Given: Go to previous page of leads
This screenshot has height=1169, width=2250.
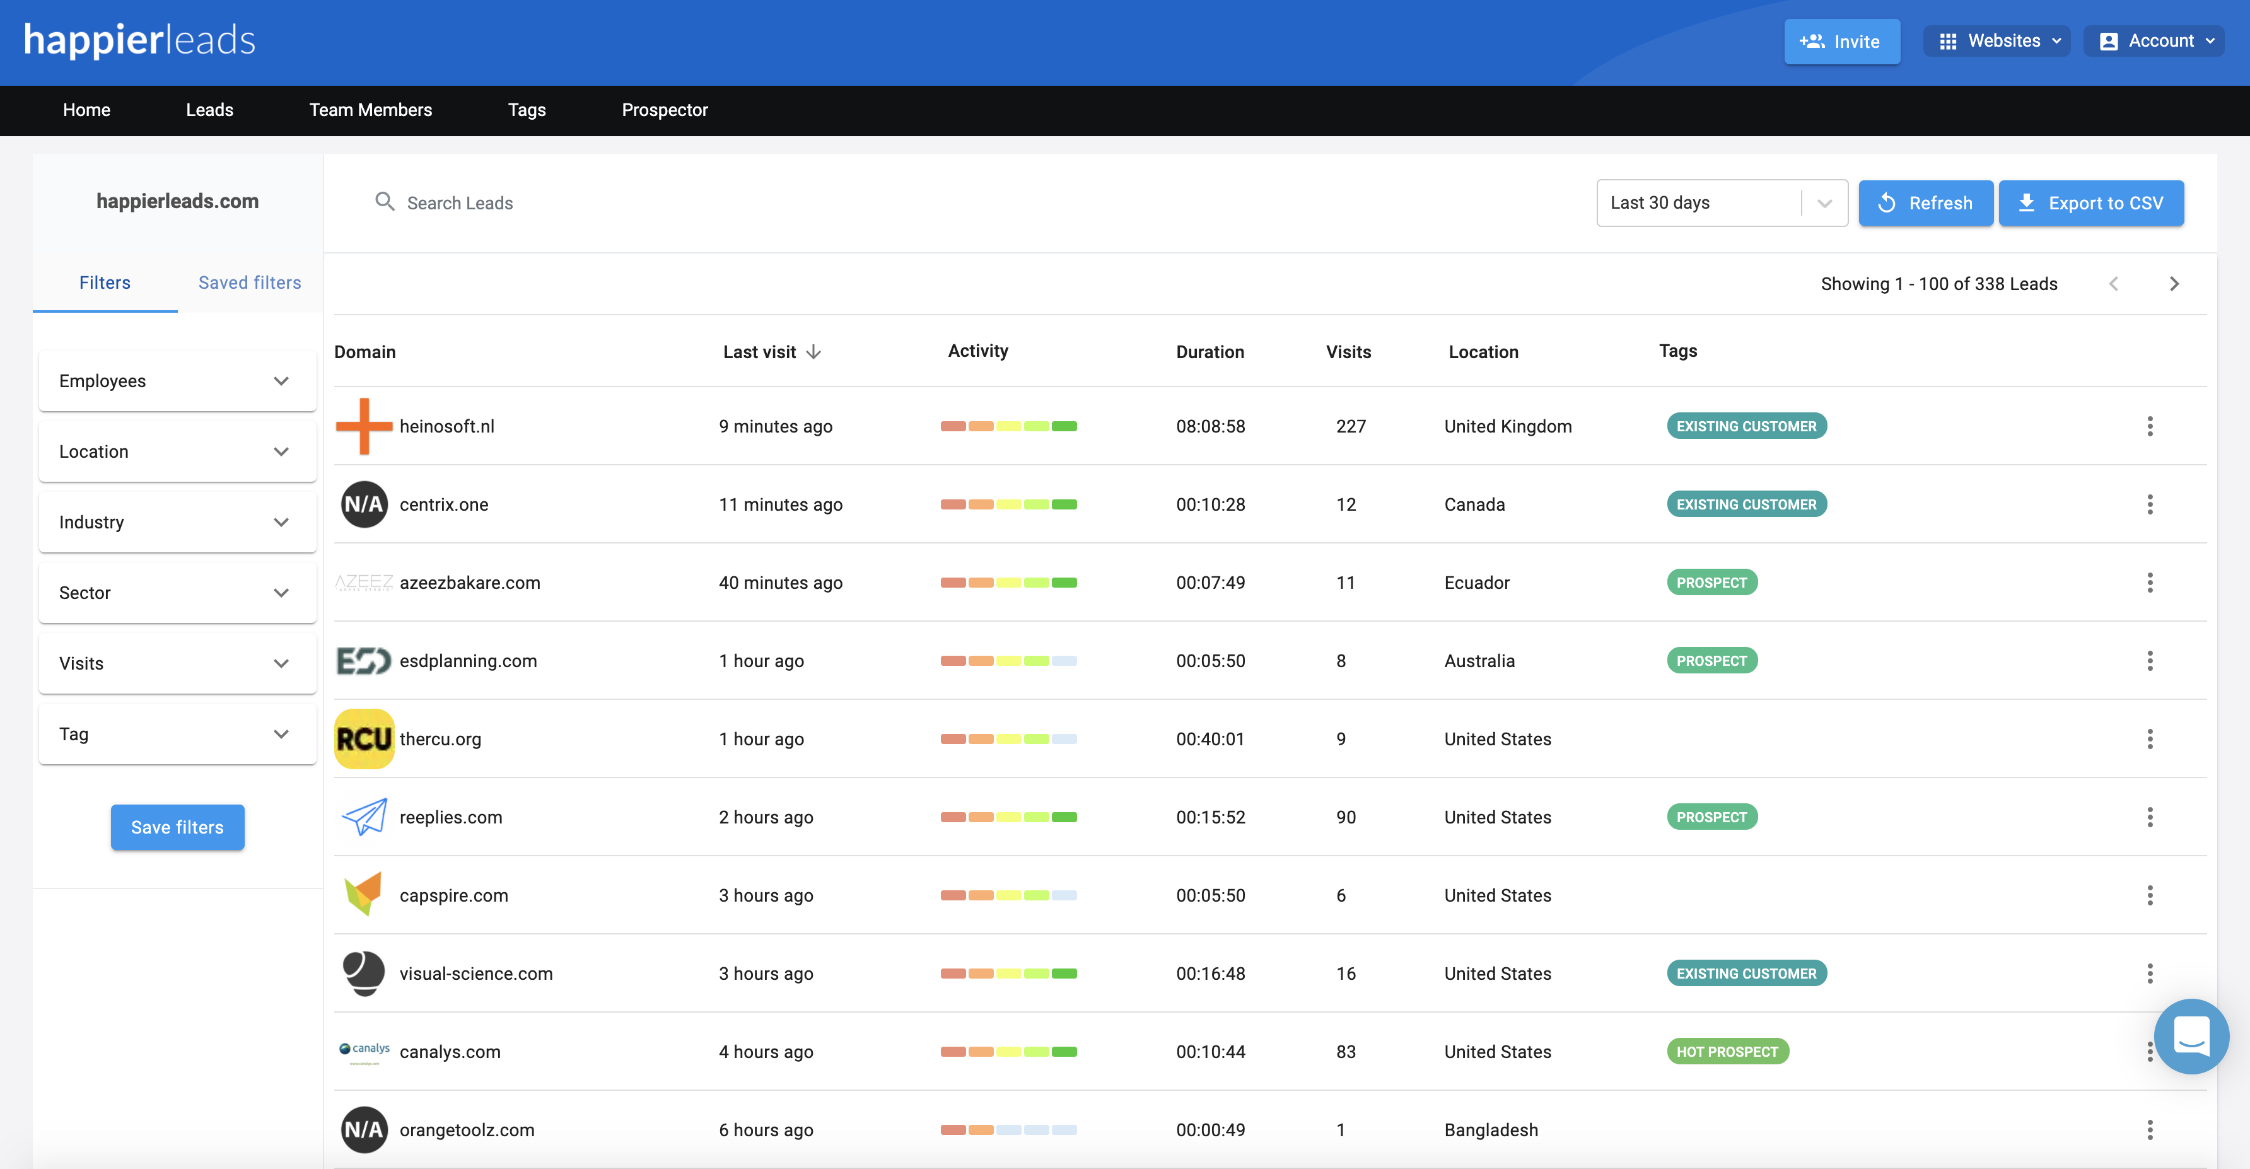Looking at the screenshot, I should click(x=2114, y=284).
